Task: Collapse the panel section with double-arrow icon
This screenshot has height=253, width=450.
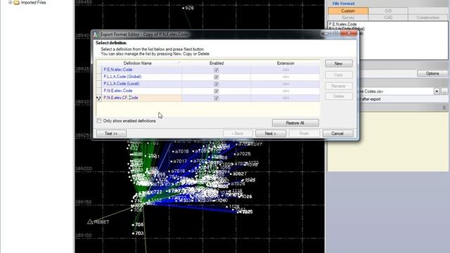Action: click(x=444, y=108)
